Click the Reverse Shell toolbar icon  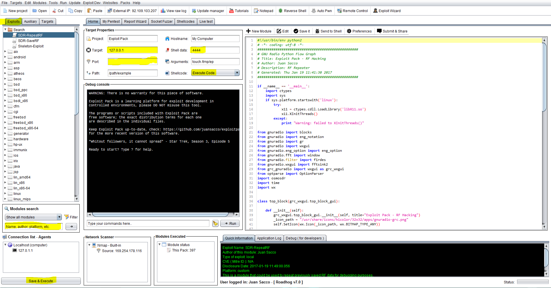coord(281,11)
